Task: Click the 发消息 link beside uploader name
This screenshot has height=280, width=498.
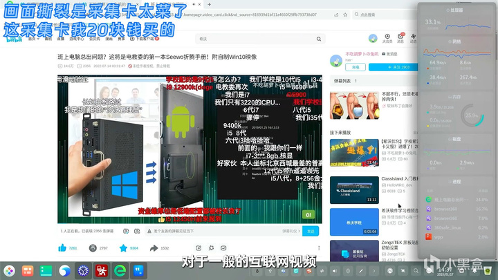Action: [x=389, y=54]
